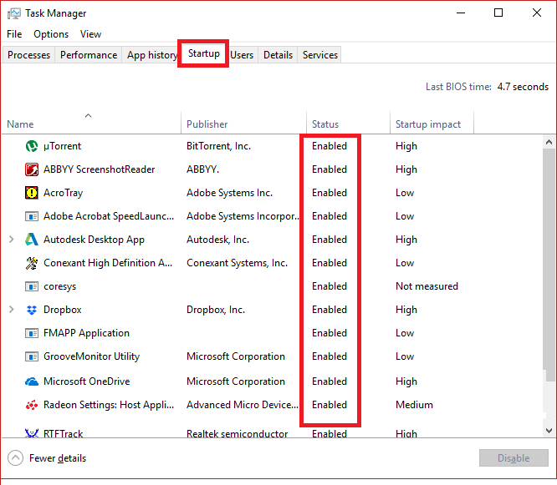The image size is (557, 485).
Task: Click Enabled status for µTorrent
Action: tap(330, 146)
